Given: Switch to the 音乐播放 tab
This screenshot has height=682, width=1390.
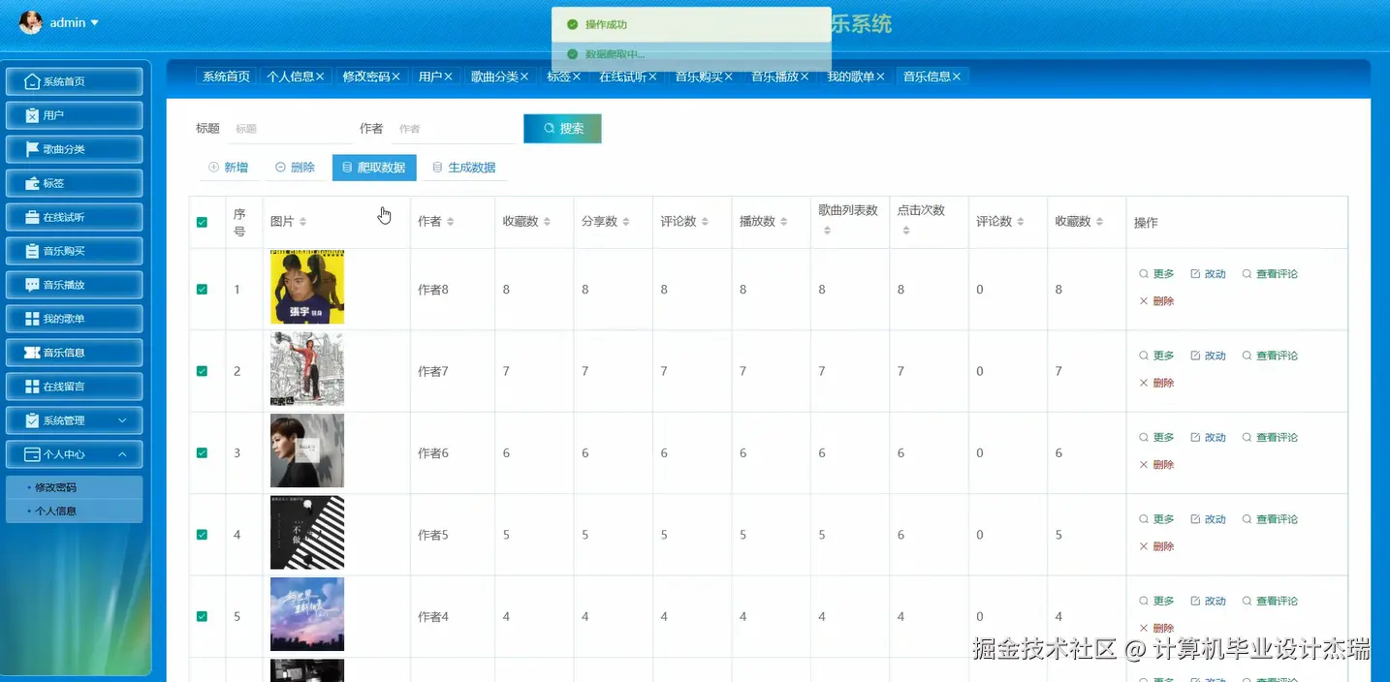Looking at the screenshot, I should pos(774,77).
